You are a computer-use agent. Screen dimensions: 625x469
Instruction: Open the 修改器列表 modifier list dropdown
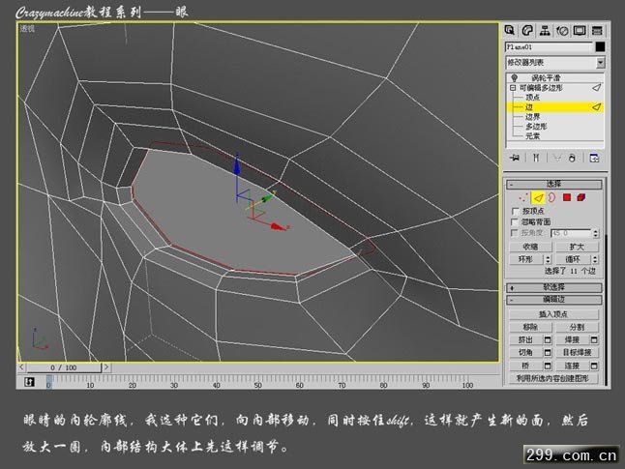(x=600, y=62)
